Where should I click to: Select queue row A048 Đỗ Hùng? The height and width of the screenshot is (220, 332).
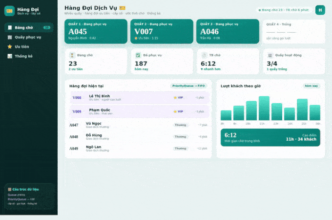point(139,137)
